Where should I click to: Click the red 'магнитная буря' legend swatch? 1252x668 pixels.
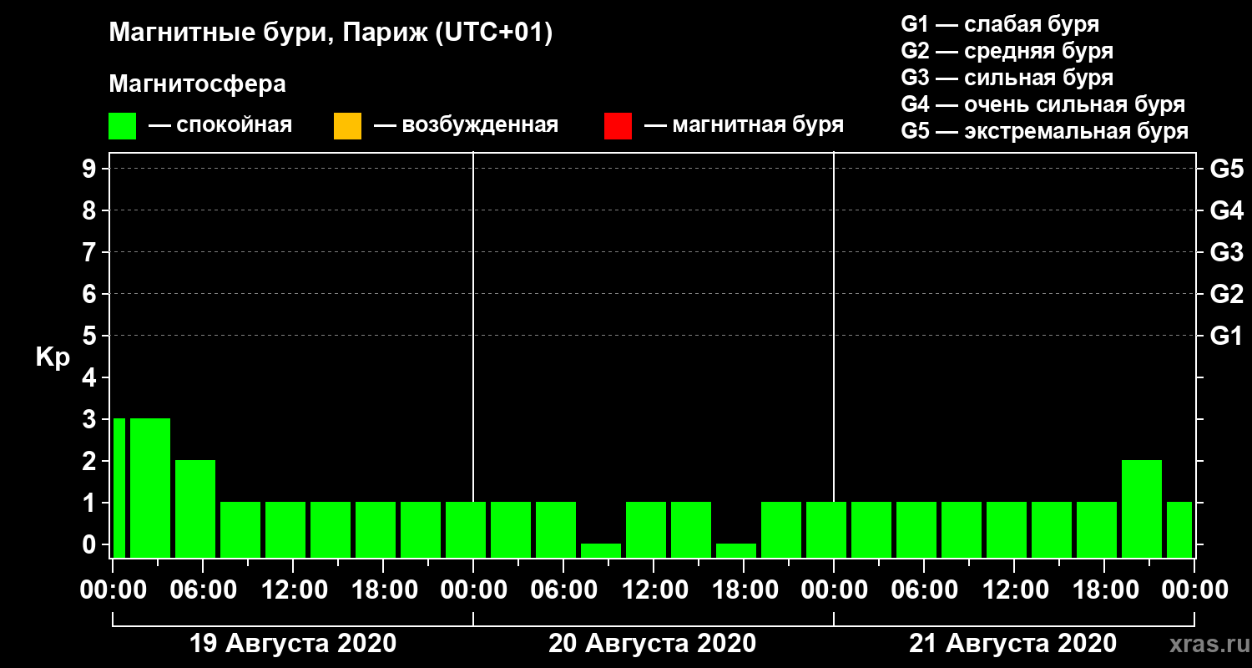(618, 126)
